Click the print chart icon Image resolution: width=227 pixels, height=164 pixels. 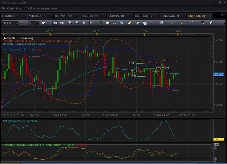point(145,23)
